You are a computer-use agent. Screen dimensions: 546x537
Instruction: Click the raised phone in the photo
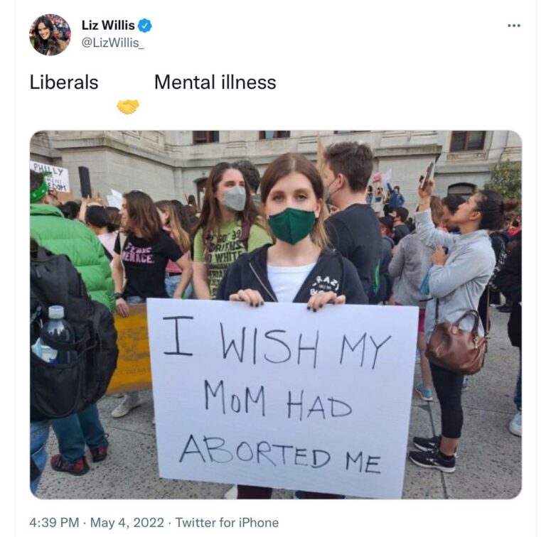pyautogui.click(x=427, y=175)
